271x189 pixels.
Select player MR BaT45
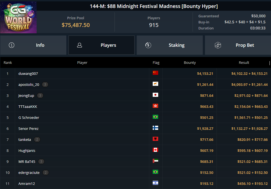point(27,162)
